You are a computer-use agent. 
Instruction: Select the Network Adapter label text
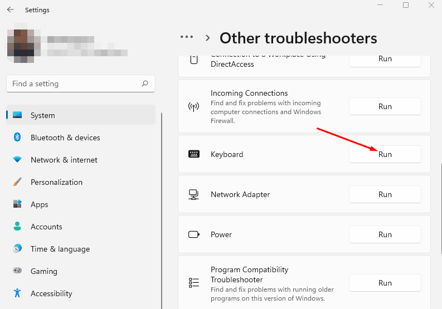click(x=240, y=194)
